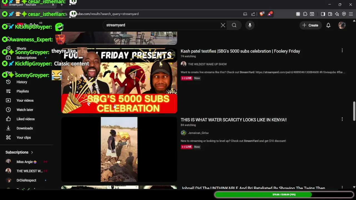Click THE WILDEST WAKE UP SHOW channel avatar

click(x=184, y=64)
